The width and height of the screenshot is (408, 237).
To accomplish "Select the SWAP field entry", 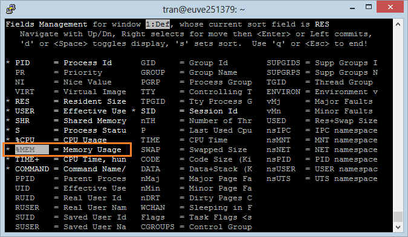I will (193, 150).
